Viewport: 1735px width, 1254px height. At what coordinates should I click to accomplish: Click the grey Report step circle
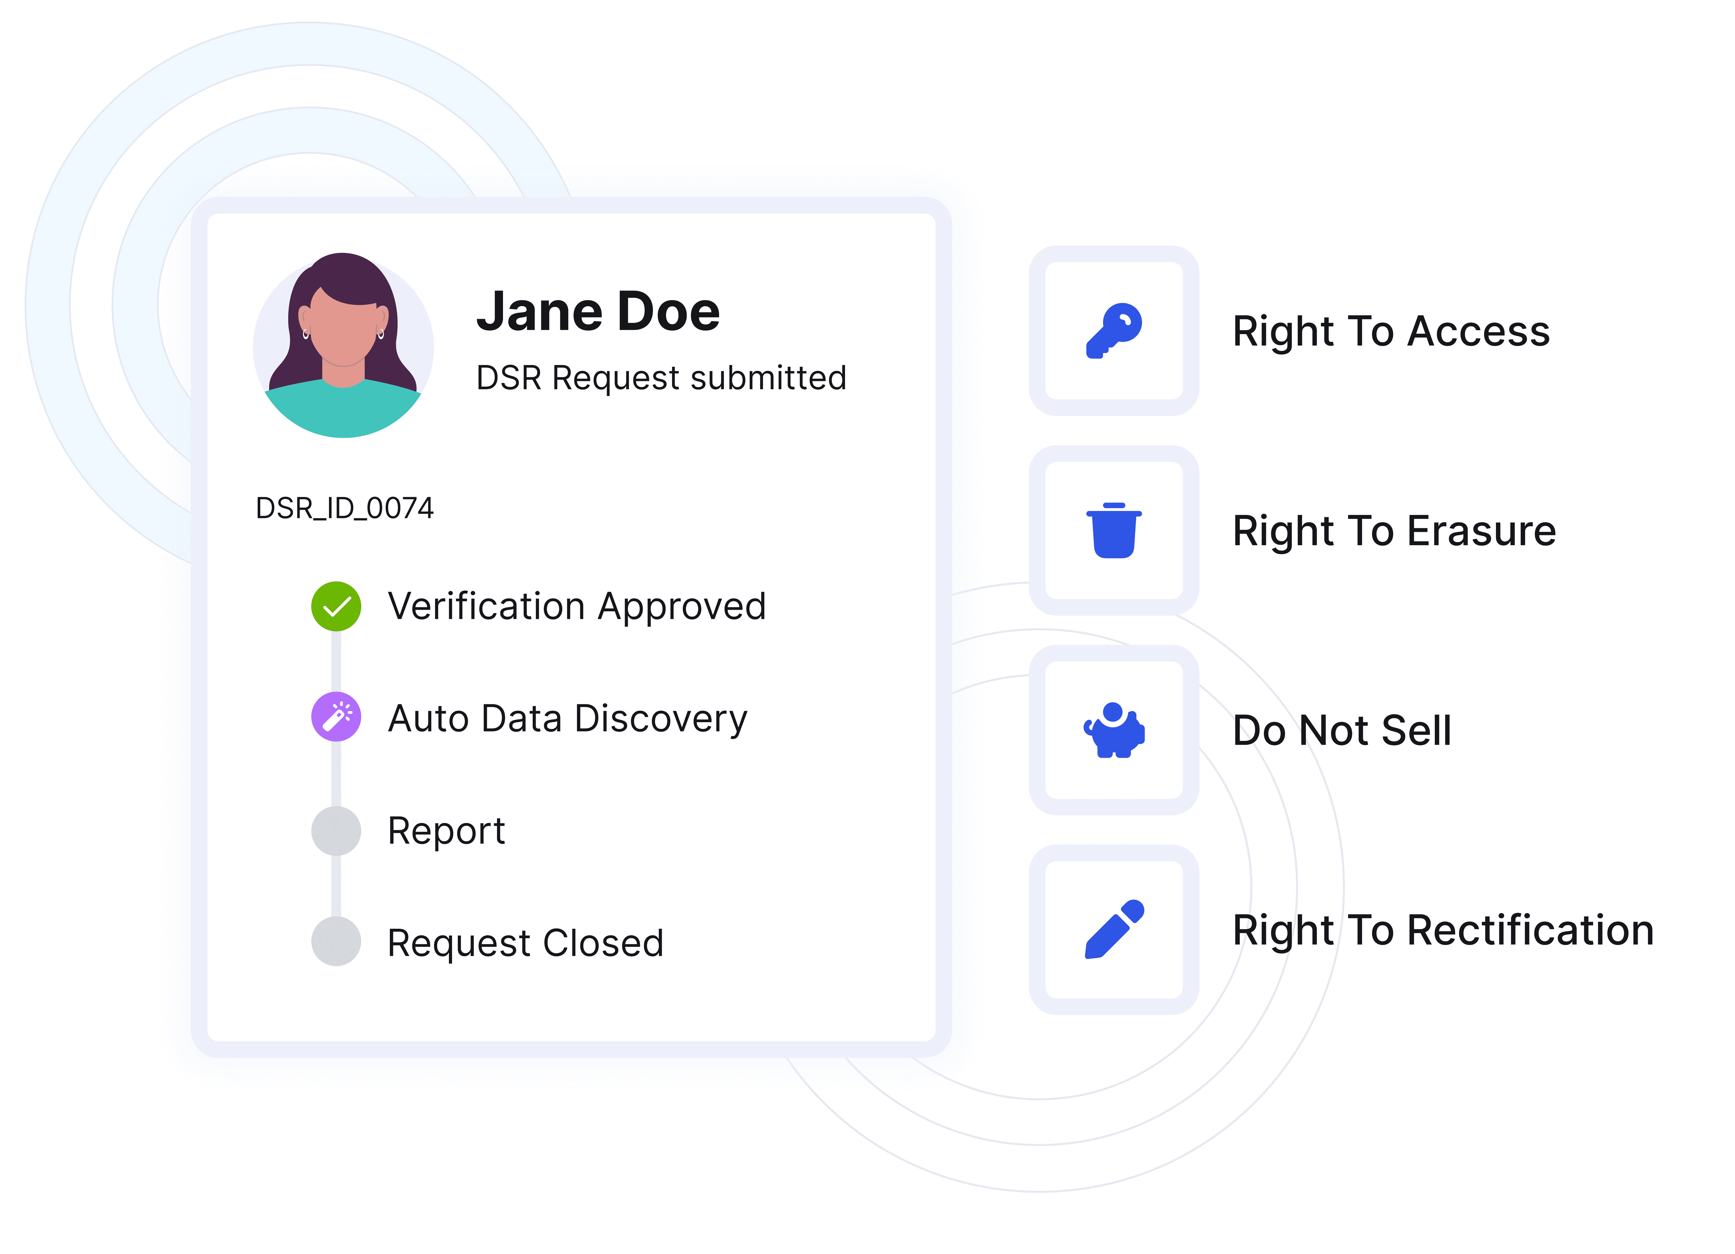point(336,831)
